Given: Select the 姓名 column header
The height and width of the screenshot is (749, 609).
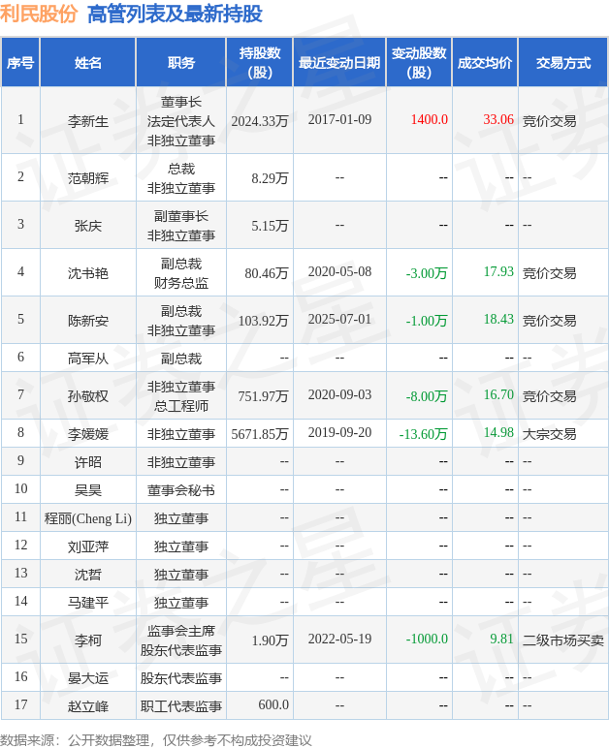Looking at the screenshot, I should click(x=88, y=63).
